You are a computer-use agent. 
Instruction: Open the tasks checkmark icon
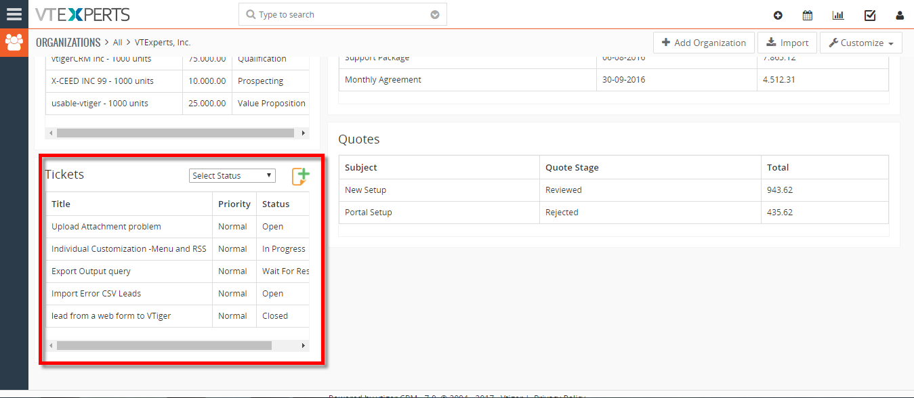pos(870,15)
